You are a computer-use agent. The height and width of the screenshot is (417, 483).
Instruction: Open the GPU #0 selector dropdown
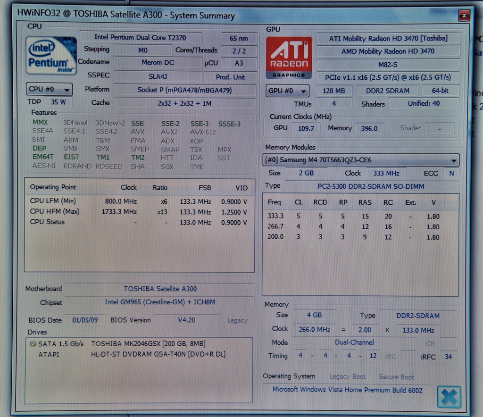287,91
